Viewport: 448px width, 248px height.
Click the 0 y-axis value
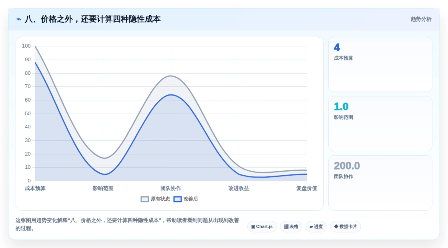(x=29, y=180)
